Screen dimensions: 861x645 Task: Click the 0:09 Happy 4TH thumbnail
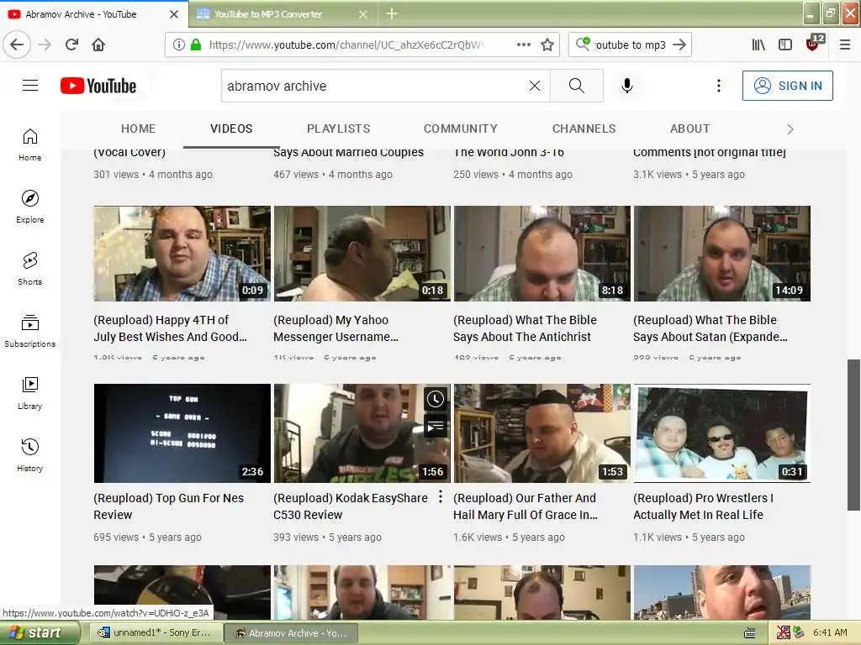(x=182, y=254)
